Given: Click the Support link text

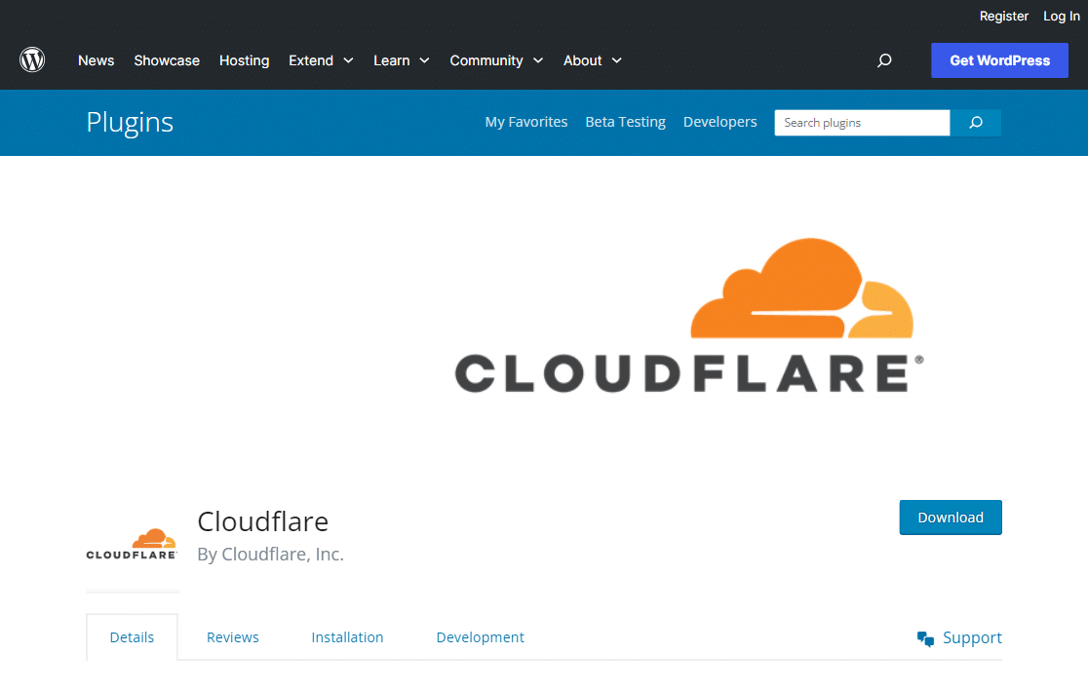Looking at the screenshot, I should (972, 638).
